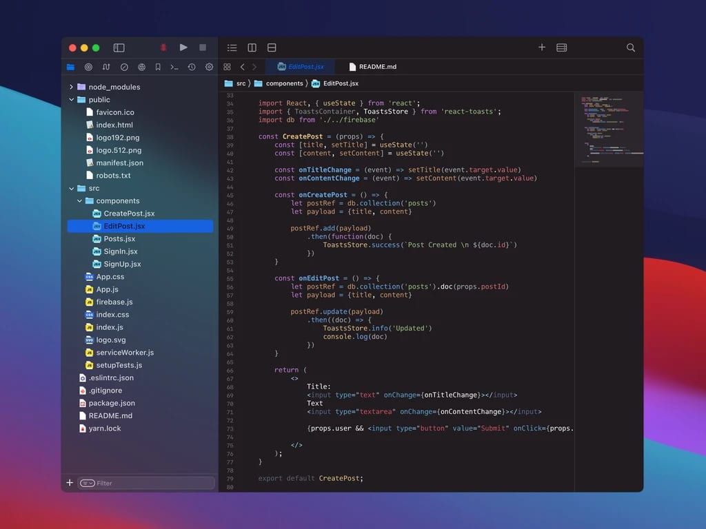Expand the node_modules folder
This screenshot has height=529, width=706.
[71, 87]
